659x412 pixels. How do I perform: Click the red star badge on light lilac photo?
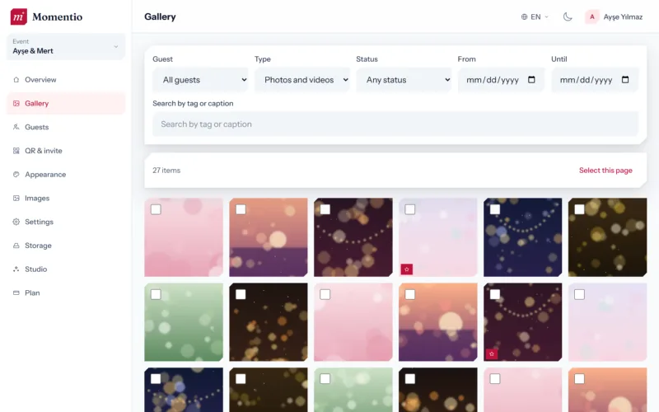coord(406,269)
